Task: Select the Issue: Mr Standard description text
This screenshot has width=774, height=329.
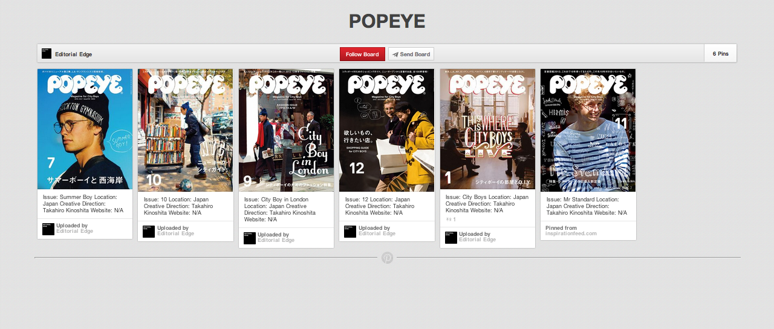Action: click(588, 206)
